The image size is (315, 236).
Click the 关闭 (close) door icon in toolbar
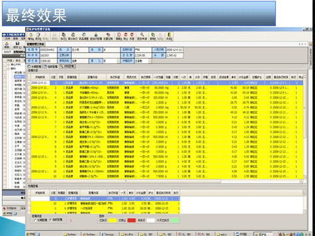[169, 37]
